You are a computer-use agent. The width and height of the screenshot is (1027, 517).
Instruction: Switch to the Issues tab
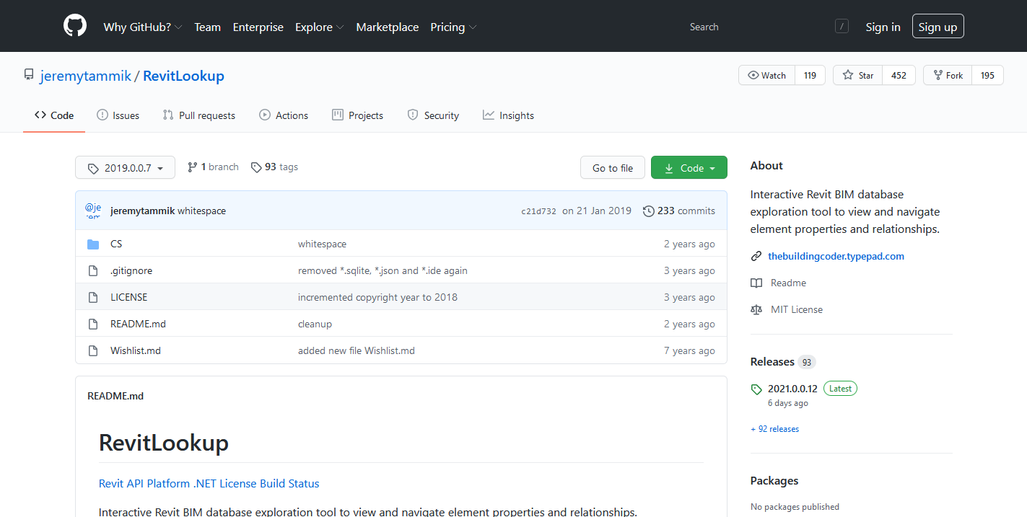118,115
